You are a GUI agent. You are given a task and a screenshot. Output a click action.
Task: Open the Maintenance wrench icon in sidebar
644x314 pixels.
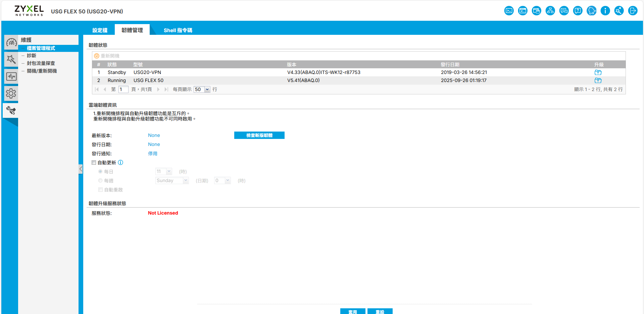[11, 110]
